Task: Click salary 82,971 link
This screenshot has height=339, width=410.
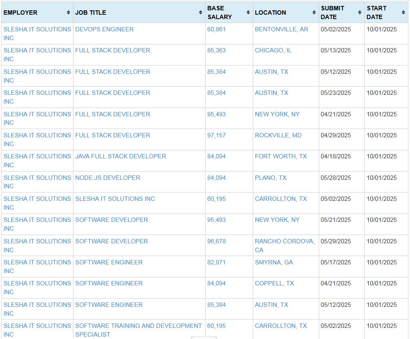Action: coord(216,262)
